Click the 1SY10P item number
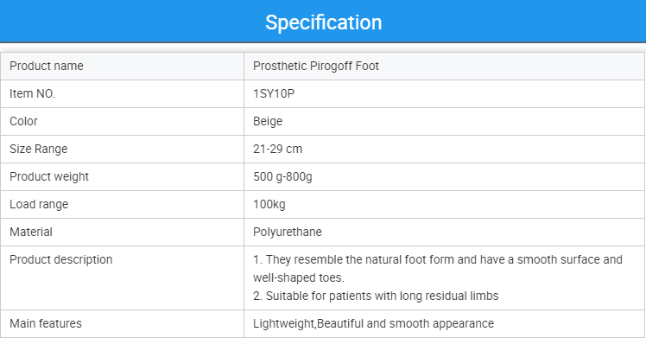This screenshot has height=338, width=646. point(274,93)
